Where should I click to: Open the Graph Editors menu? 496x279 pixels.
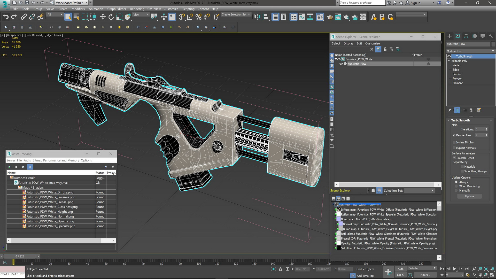(x=117, y=9)
